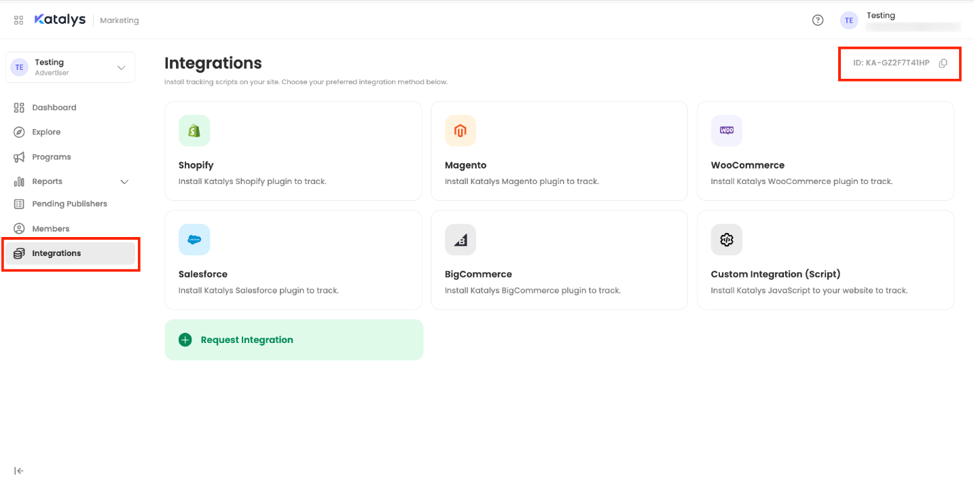Copy the account ID with copy icon
This screenshot has height=489, width=974.
(x=943, y=63)
